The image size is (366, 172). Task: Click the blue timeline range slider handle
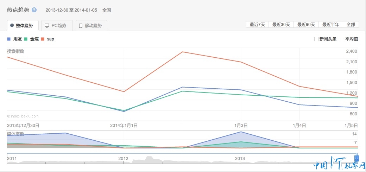[x=356, y=158]
